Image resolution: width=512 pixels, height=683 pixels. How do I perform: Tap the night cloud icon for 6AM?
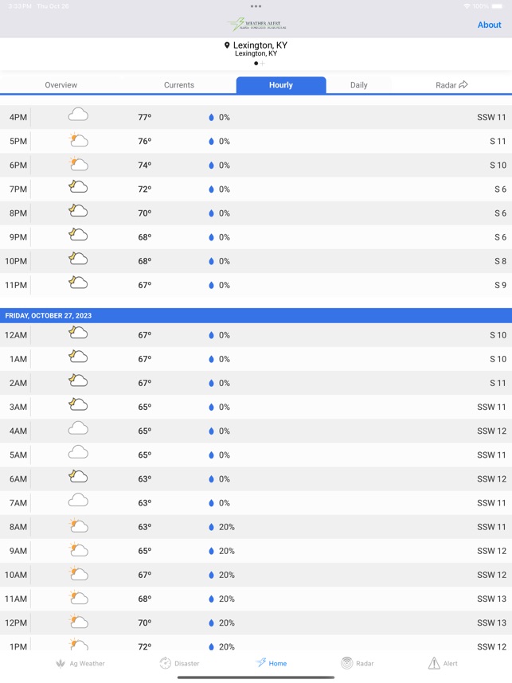click(x=78, y=477)
